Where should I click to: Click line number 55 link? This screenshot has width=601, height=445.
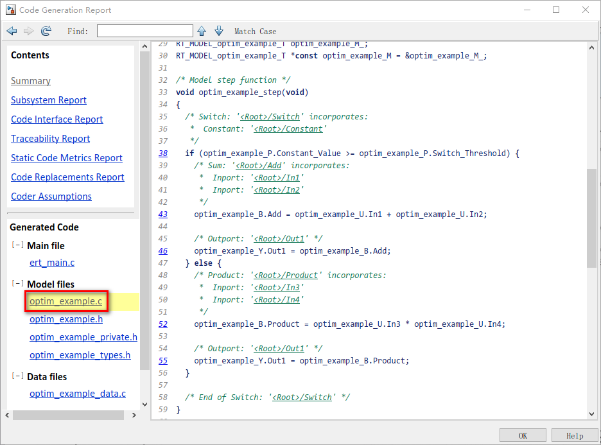click(x=163, y=361)
